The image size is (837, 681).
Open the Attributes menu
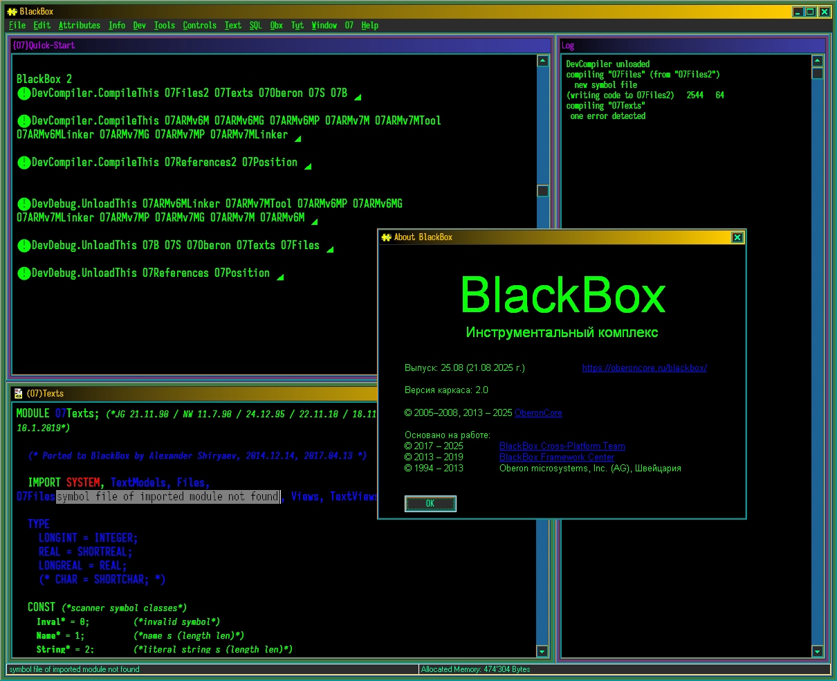tap(79, 26)
